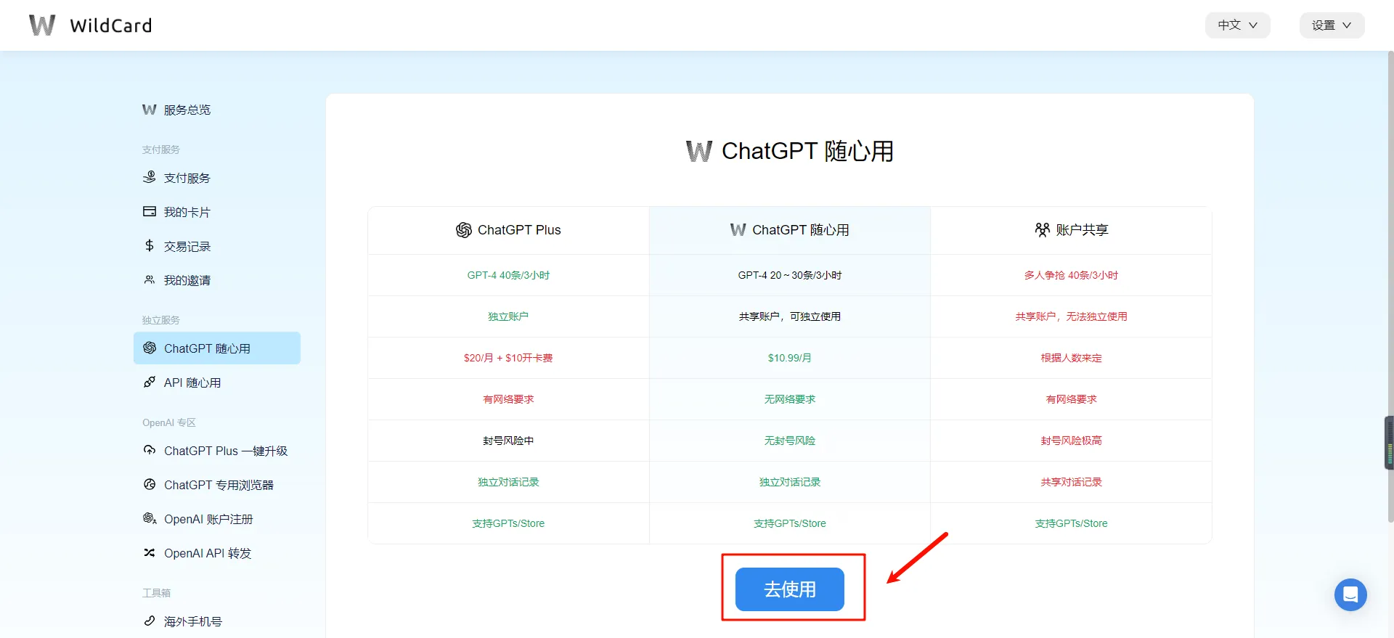Open OpenAI 账户注册 menu item
Image resolution: width=1394 pixels, height=638 pixels.
208,519
